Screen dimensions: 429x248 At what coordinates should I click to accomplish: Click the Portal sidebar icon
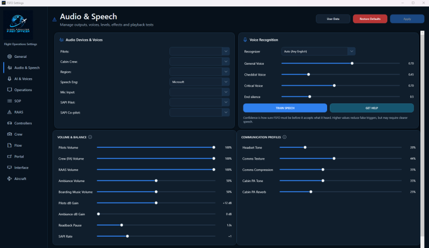(10, 156)
